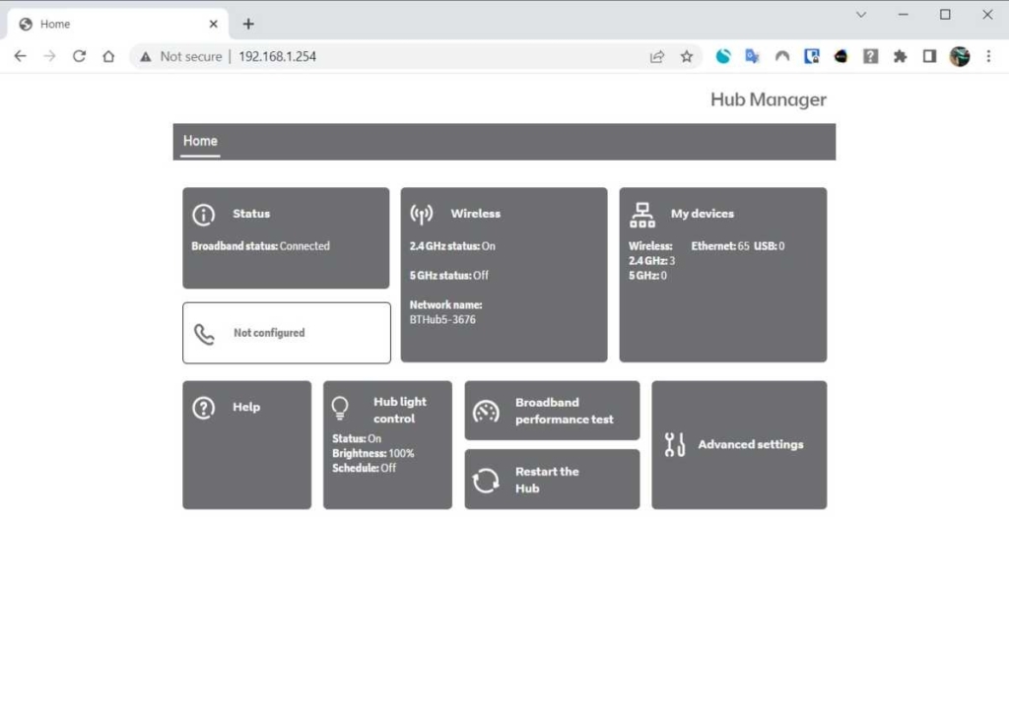The height and width of the screenshot is (713, 1009).
Task: Click the Wireless antenna icon
Action: 422,214
